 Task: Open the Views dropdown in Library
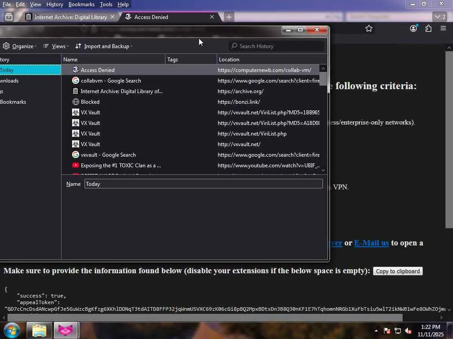point(55,46)
